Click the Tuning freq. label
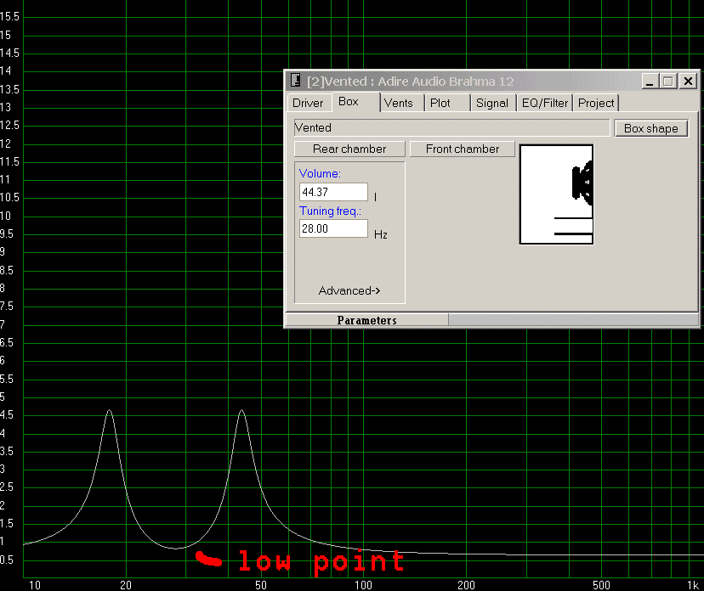Screen dimensions: 704x591 pyautogui.click(x=331, y=211)
